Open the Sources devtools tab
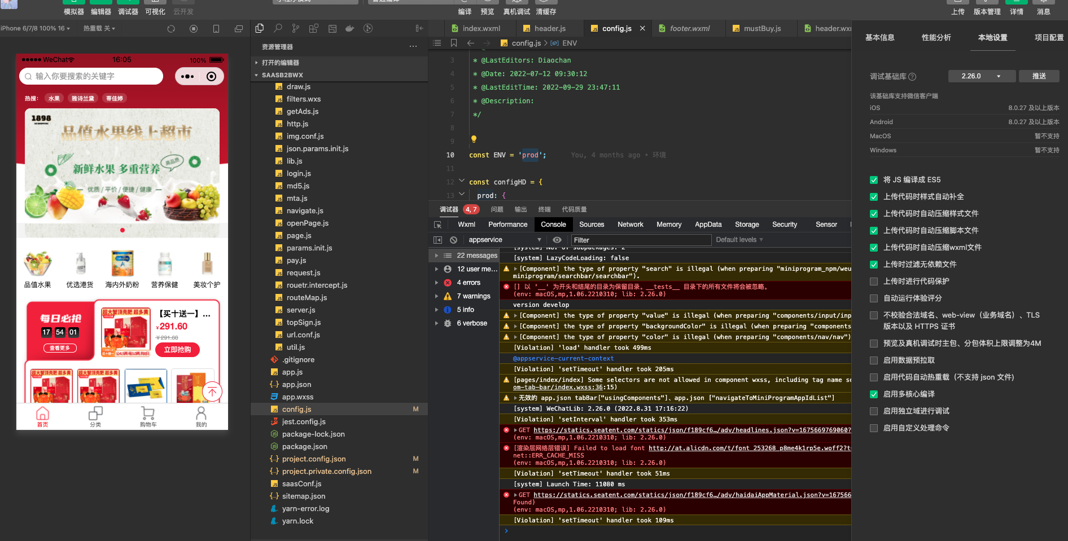The image size is (1068, 541). (592, 225)
